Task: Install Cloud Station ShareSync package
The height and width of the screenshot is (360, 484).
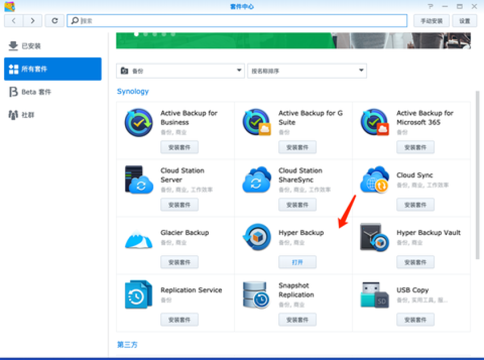Action: coord(297,205)
